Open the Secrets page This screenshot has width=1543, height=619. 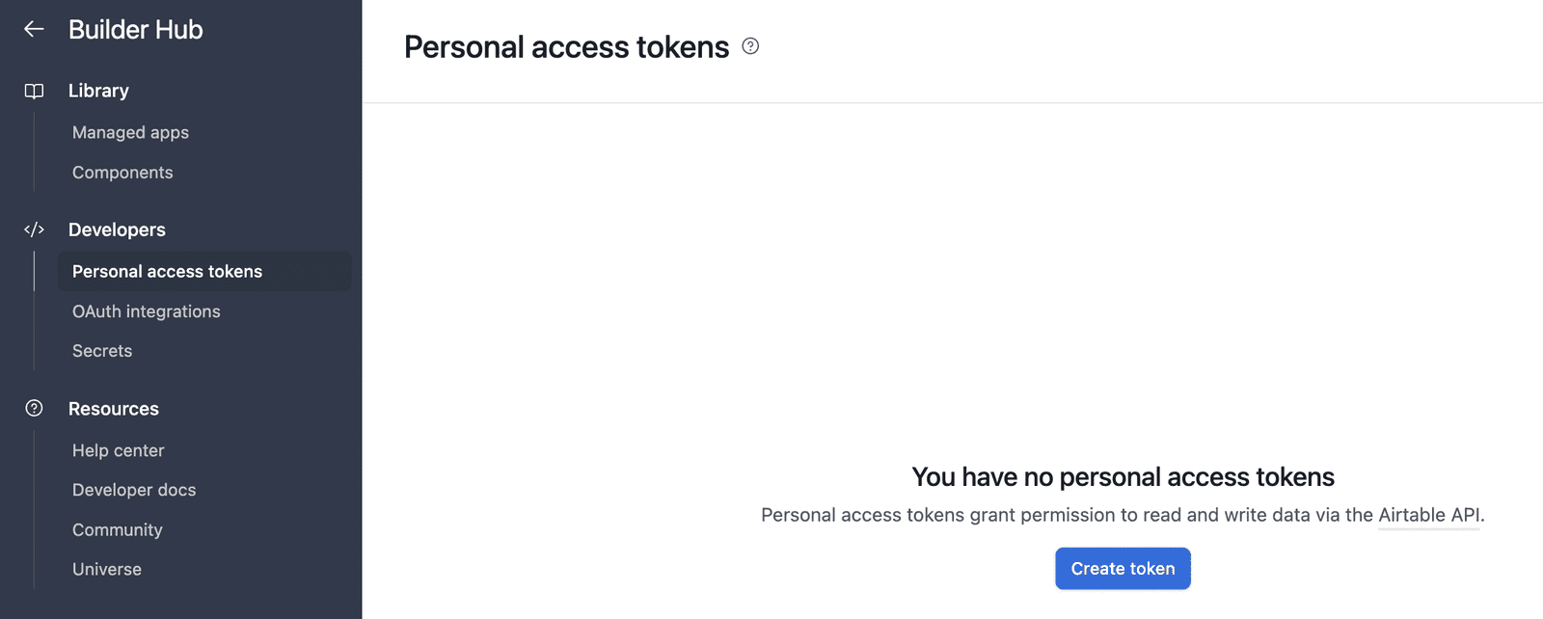click(102, 351)
